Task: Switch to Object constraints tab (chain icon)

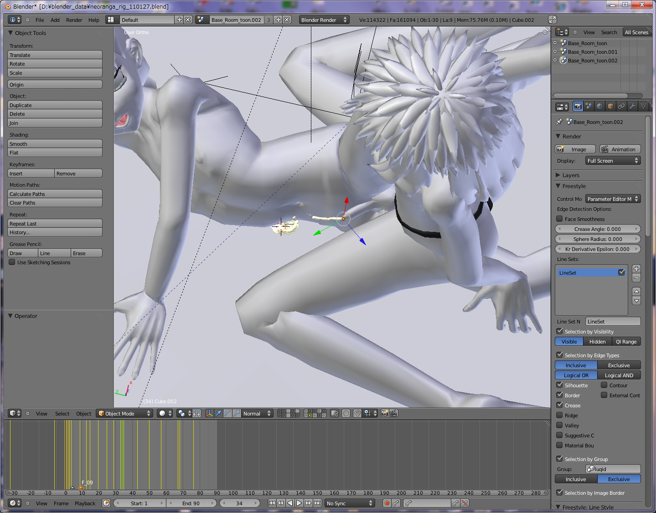Action: pos(621,106)
